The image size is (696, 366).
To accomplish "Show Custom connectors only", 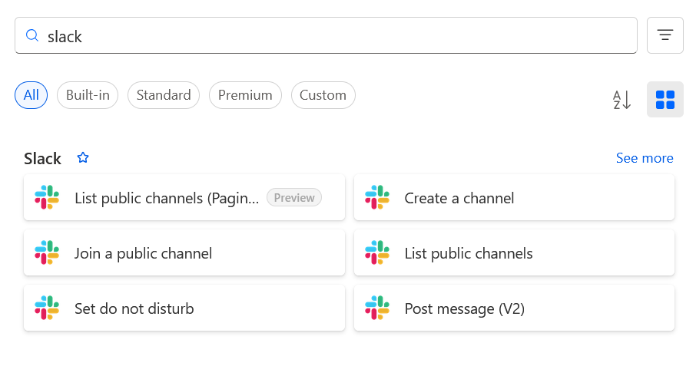I will (323, 95).
